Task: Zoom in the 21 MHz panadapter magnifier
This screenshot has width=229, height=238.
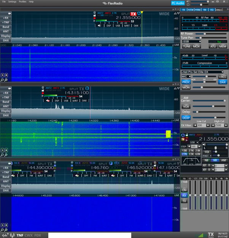Action: 6,80
